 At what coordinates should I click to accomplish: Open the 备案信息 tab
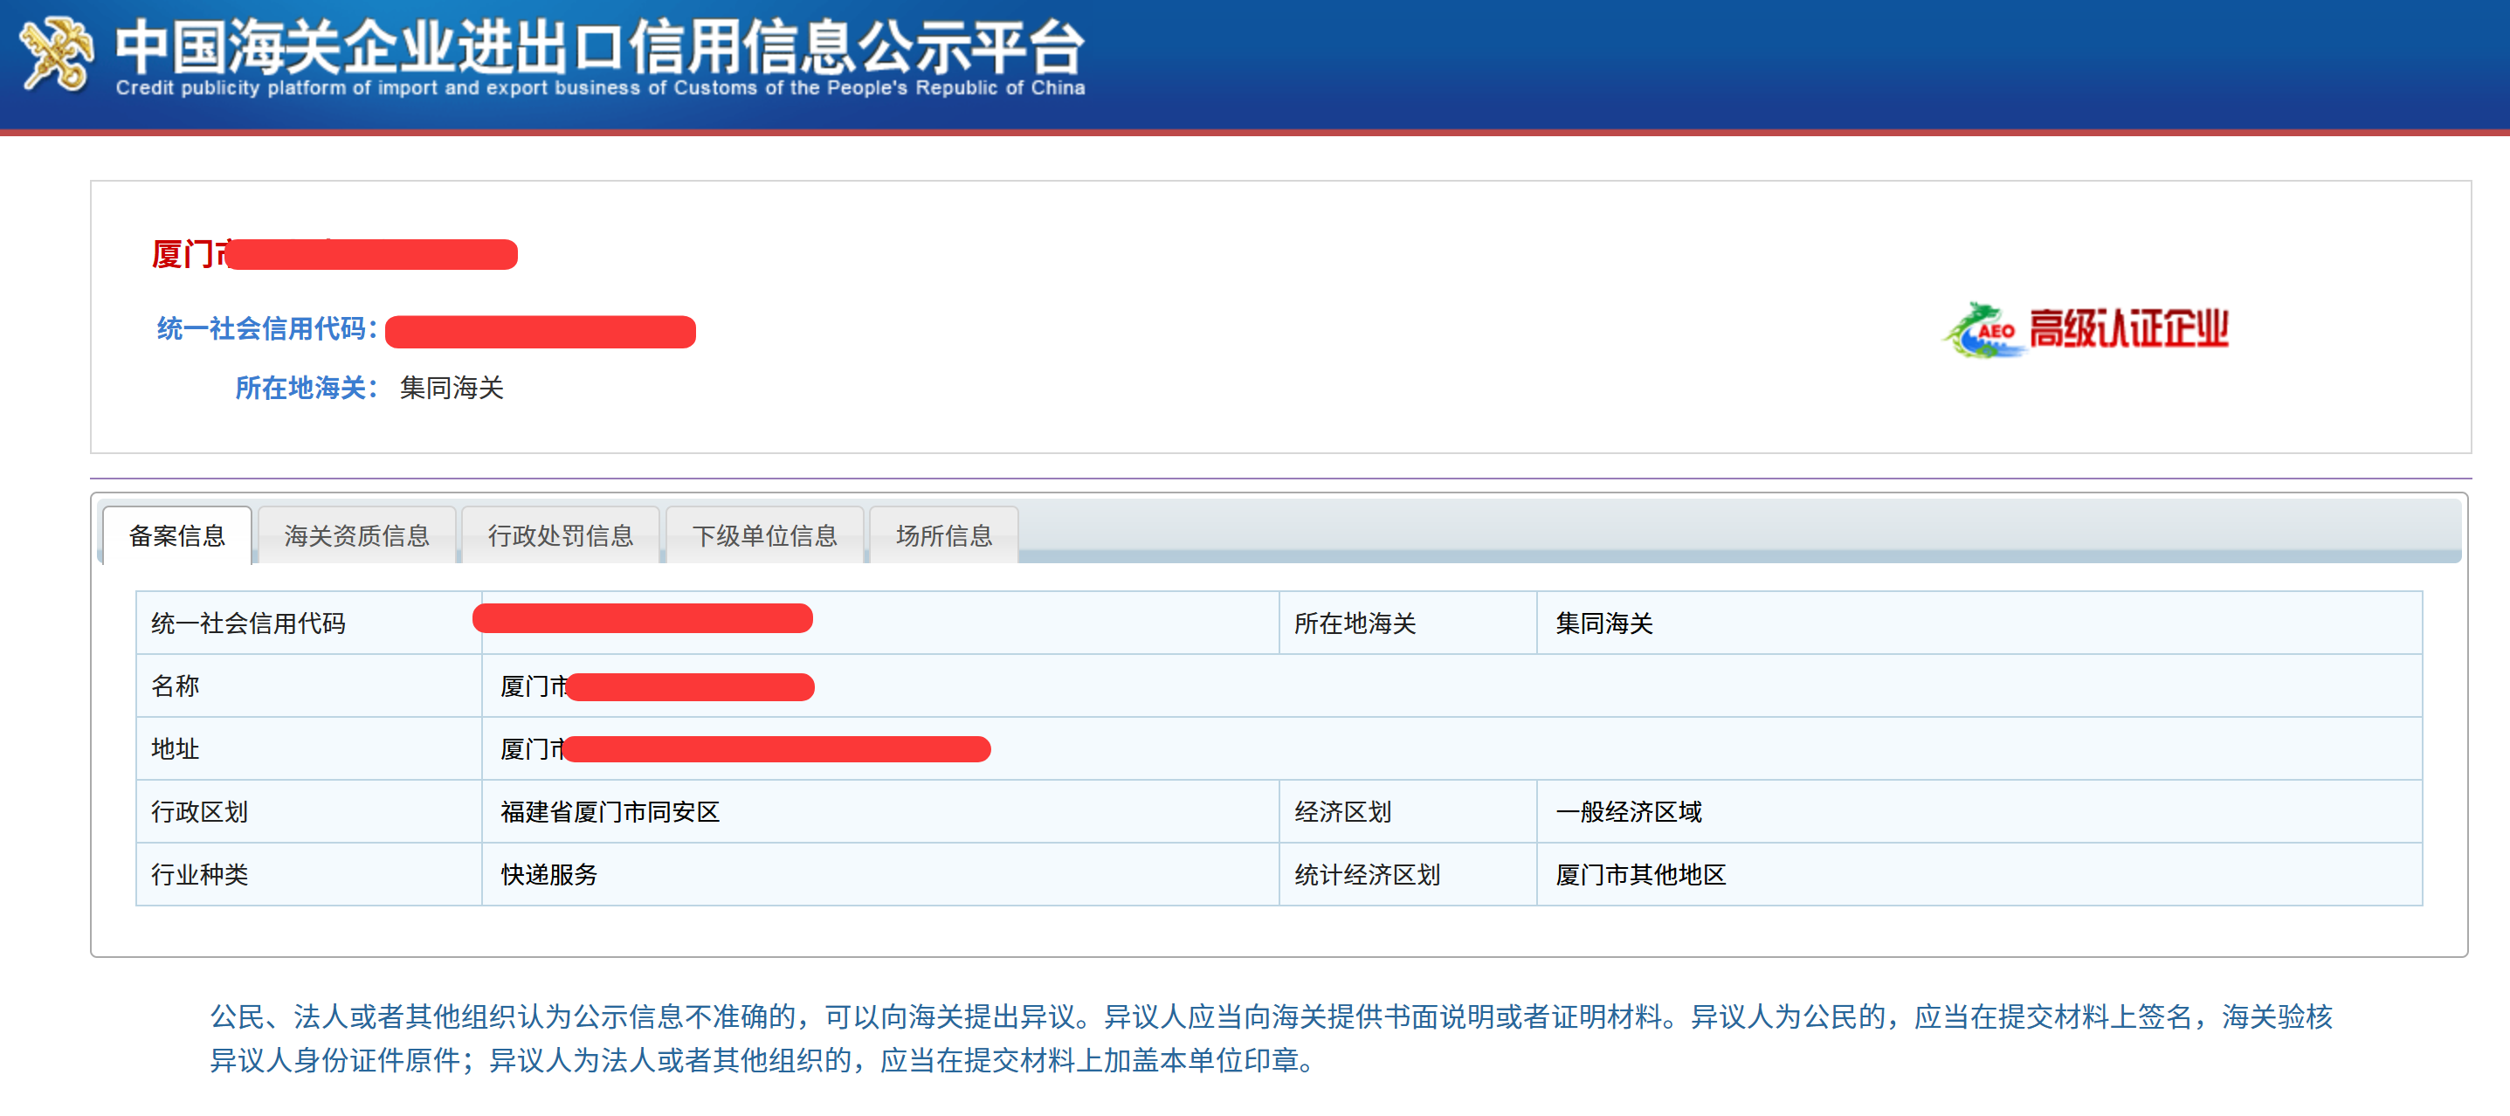click(176, 535)
